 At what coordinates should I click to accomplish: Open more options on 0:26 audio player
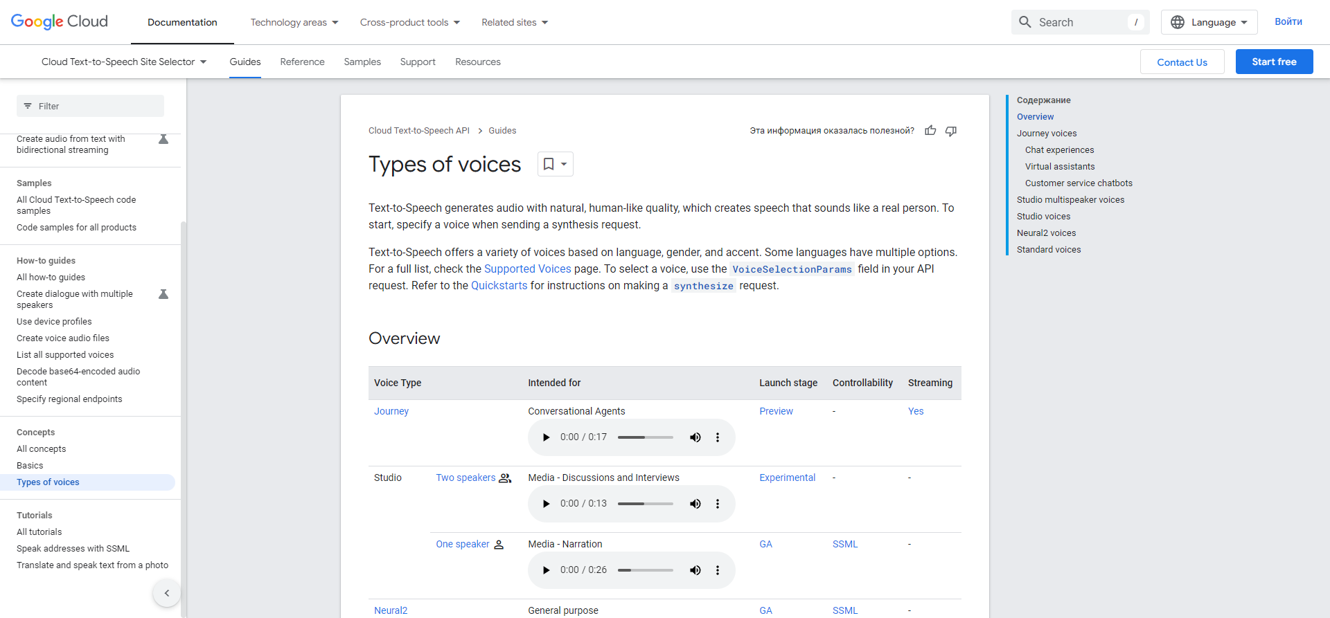coord(718,570)
